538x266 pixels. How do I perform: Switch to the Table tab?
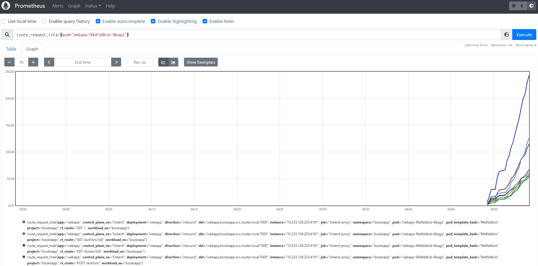tap(11, 49)
